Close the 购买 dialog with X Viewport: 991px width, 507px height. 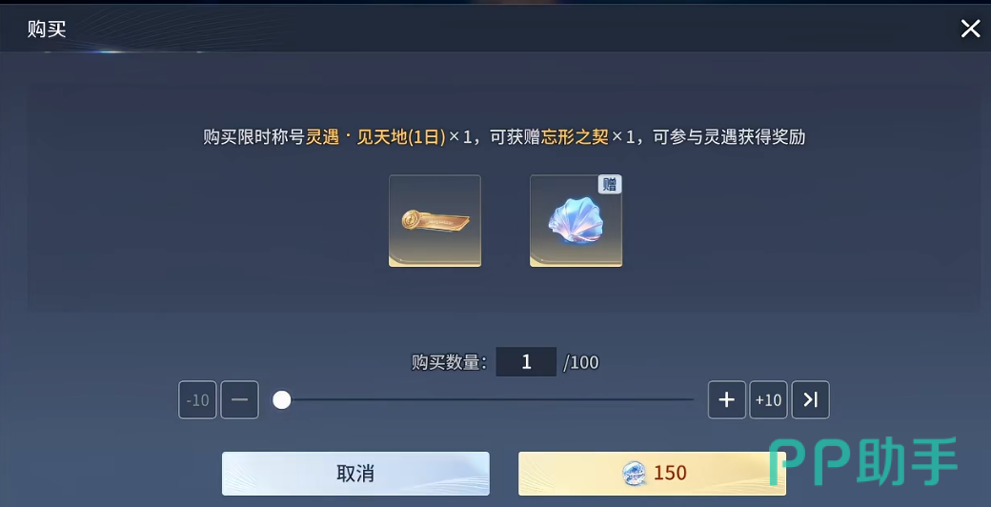point(970,29)
